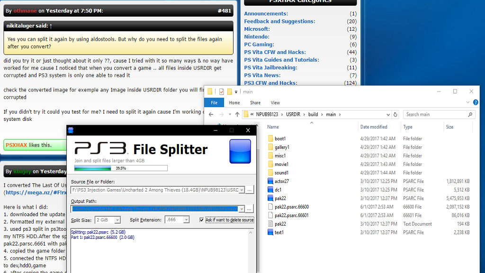
Task: Browse for Source File or Folder
Action: [249, 190]
